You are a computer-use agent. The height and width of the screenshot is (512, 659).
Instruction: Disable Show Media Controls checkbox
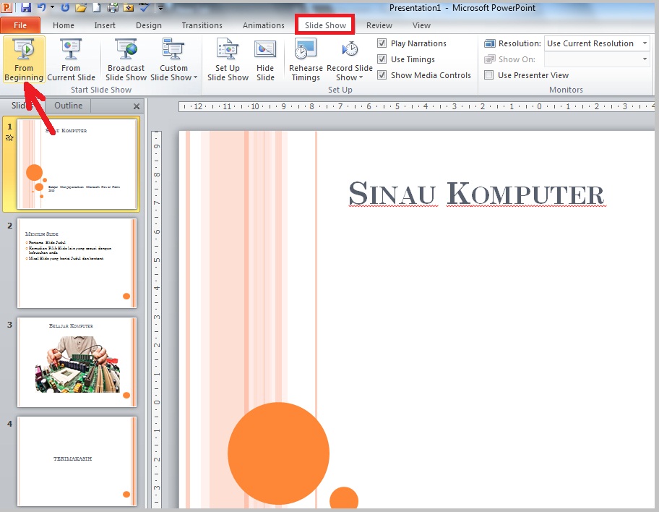[x=382, y=75]
